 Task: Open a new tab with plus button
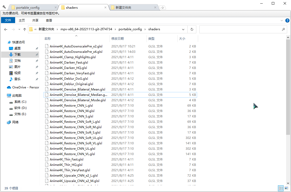click(x=163, y=7)
